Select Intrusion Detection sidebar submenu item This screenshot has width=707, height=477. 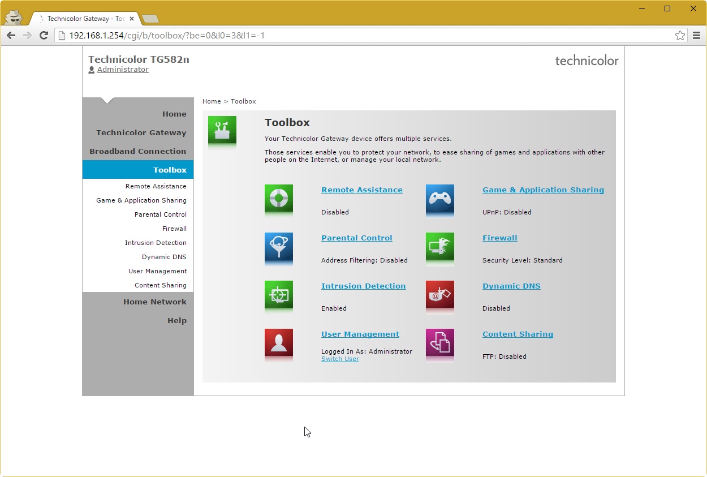(156, 243)
